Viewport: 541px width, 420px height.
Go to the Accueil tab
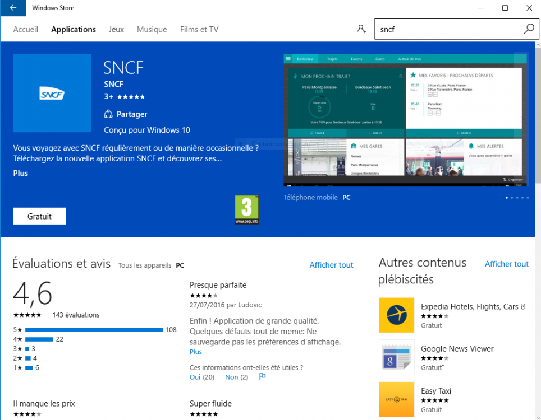click(26, 29)
